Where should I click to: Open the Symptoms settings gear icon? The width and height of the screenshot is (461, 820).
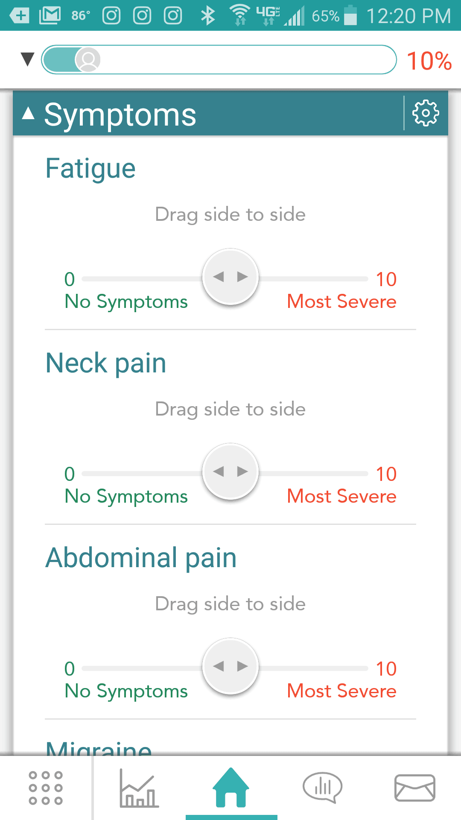[x=425, y=112]
